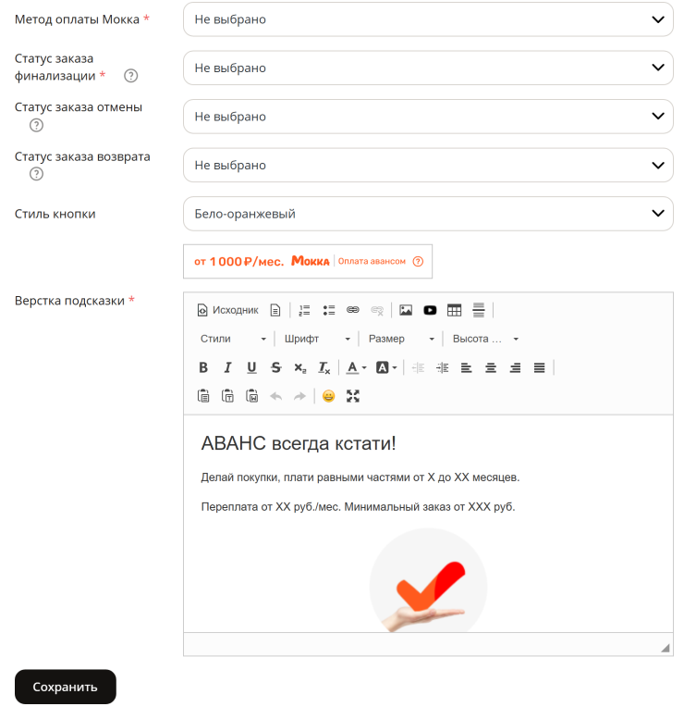Maximize the editor to fullscreen
684x719 pixels.
tap(353, 396)
